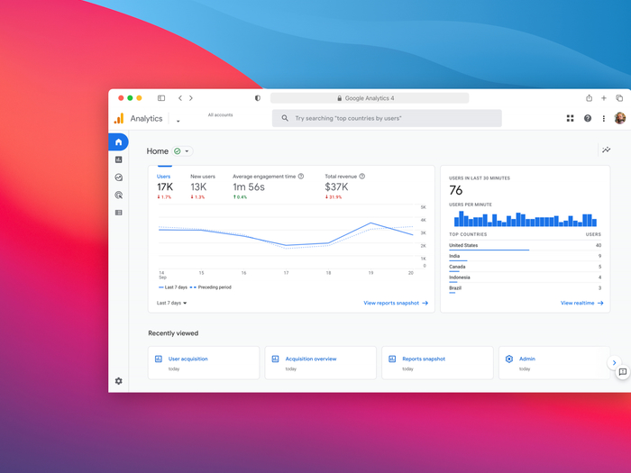The image size is (631, 473).
Task: Open the User acquisition recent card
Action: coord(204,362)
